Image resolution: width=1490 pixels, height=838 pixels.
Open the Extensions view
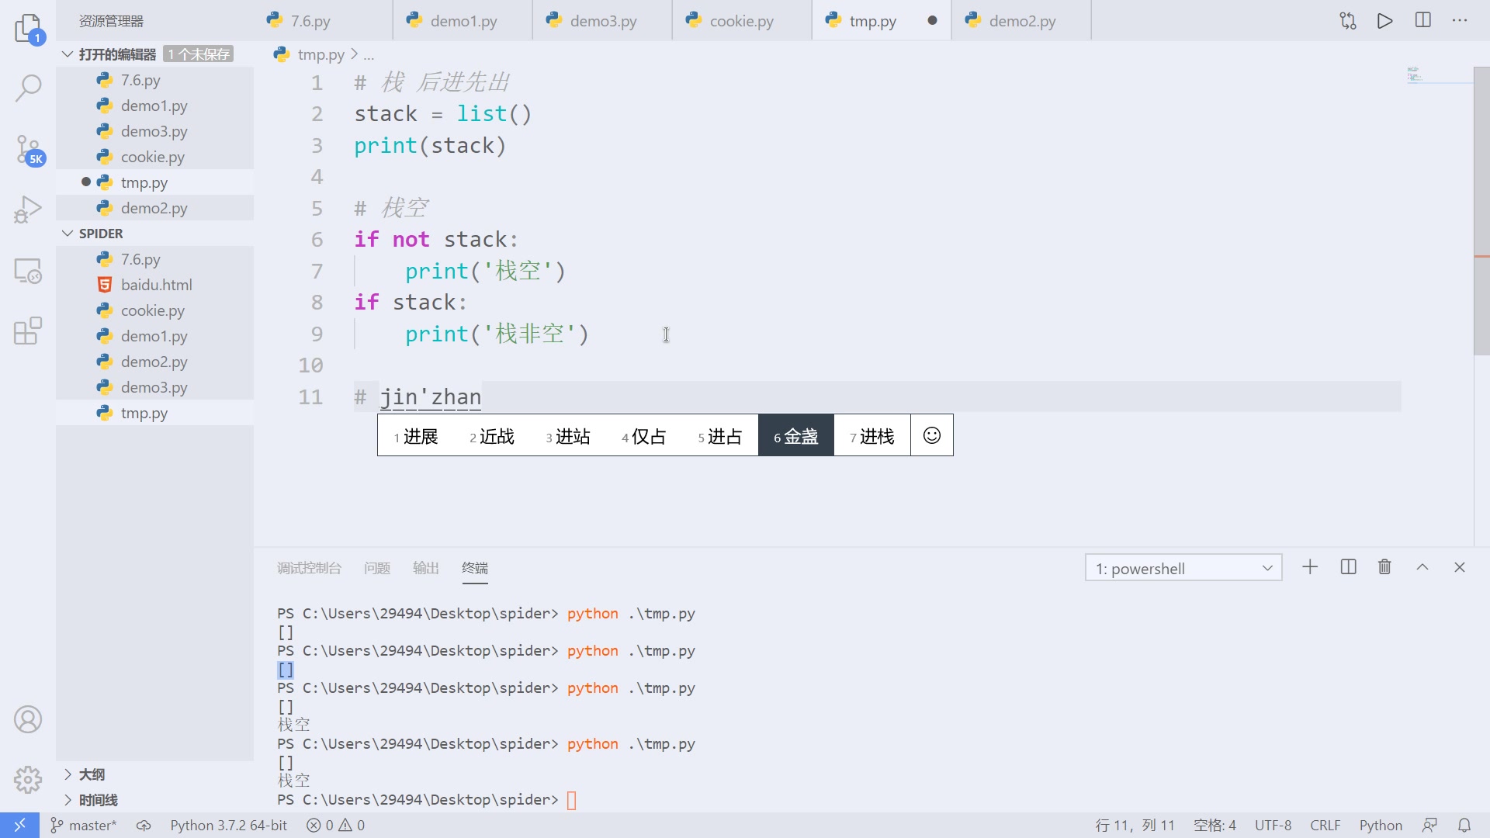click(x=28, y=331)
